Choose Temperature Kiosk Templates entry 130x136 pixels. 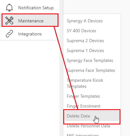coord(85,83)
